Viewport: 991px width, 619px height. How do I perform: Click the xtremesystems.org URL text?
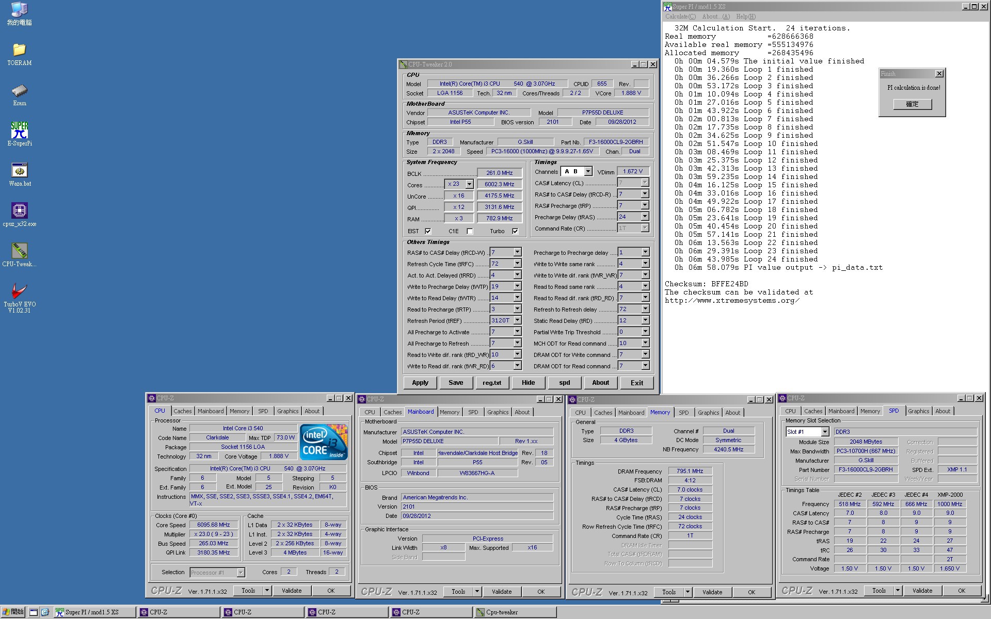coord(732,300)
